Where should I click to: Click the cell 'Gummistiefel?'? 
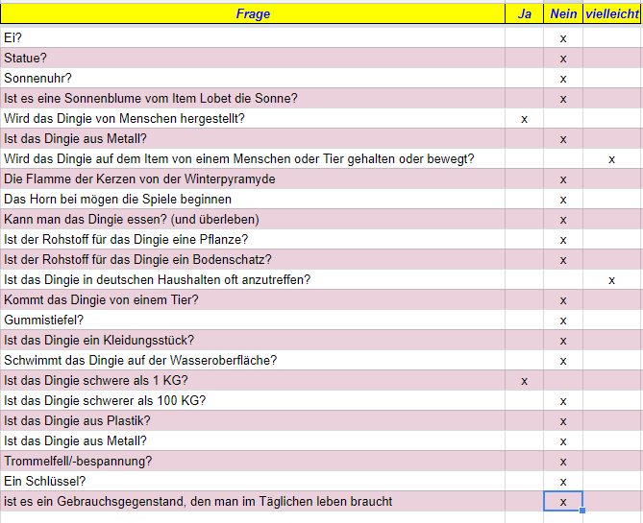253,320
